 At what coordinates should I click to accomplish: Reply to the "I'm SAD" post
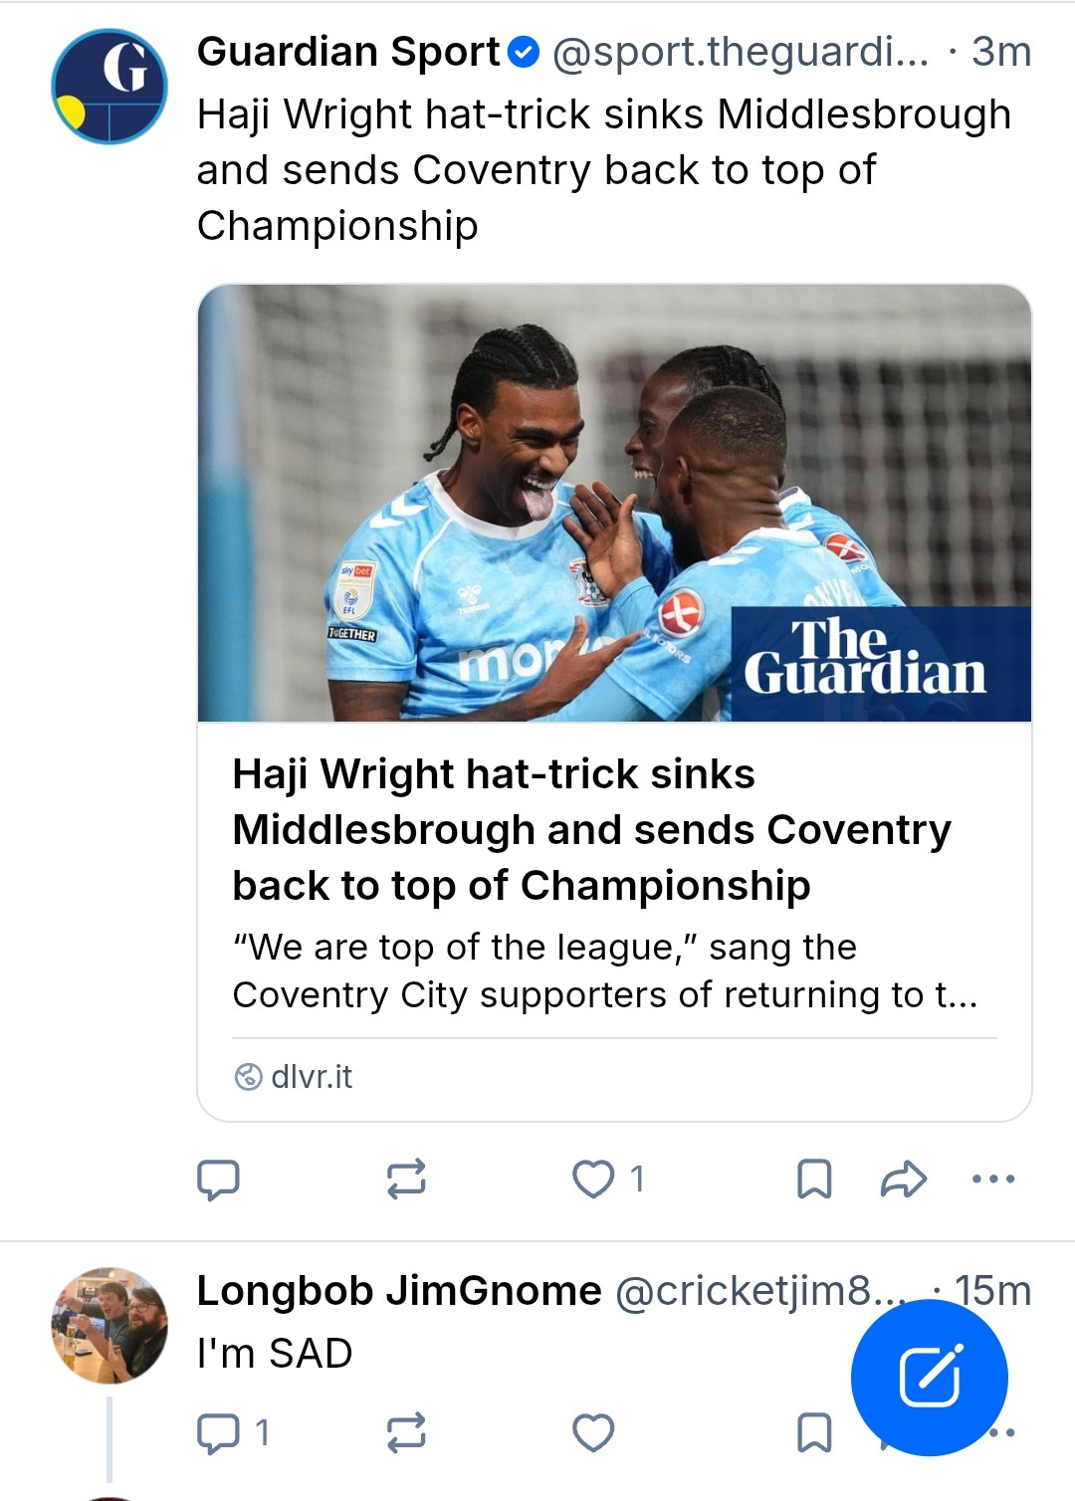(x=218, y=1433)
